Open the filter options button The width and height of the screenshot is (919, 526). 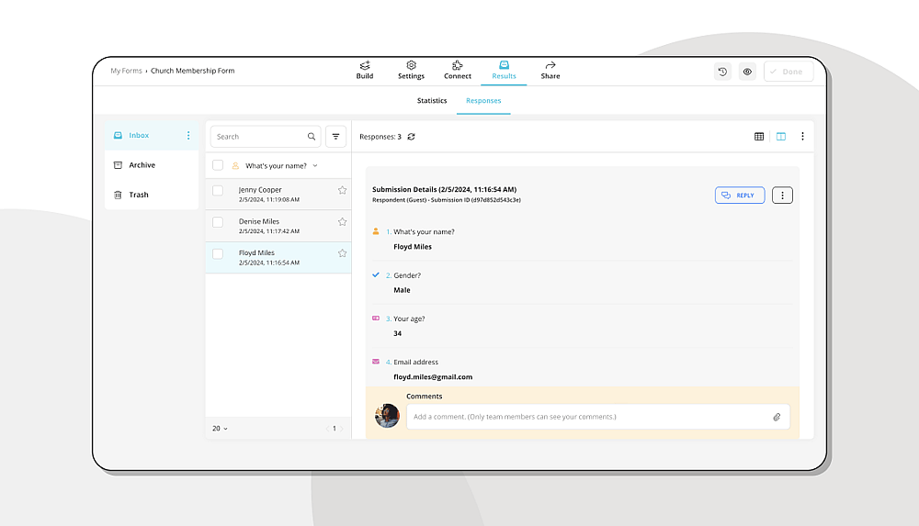335,137
